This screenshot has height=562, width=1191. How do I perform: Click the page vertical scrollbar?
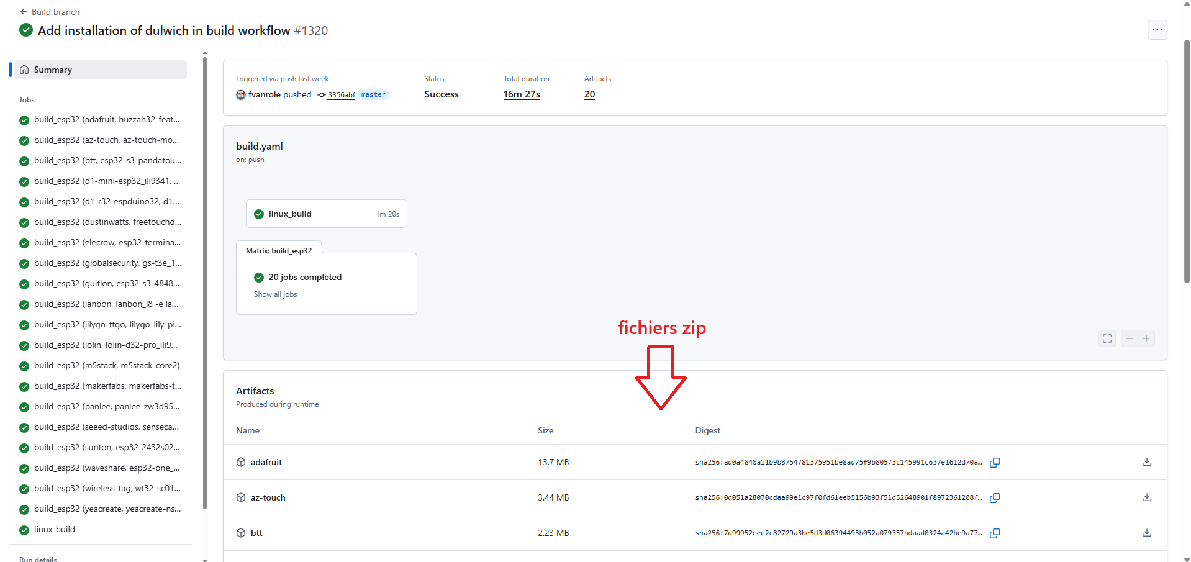[x=1187, y=161]
